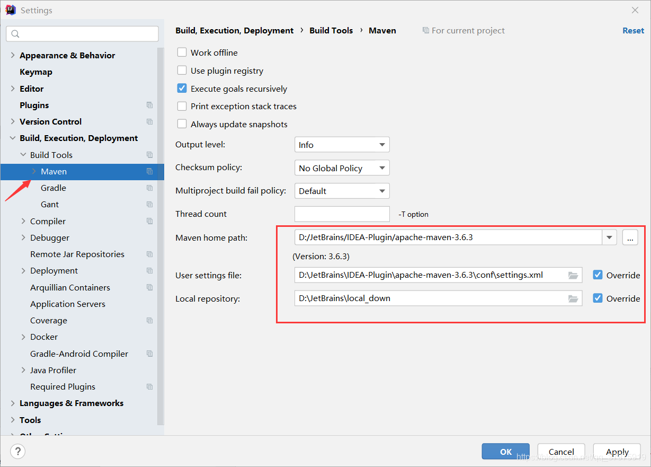Click the project-level icon beside Gradle
Image resolution: width=651 pixels, height=467 pixels.
149,188
